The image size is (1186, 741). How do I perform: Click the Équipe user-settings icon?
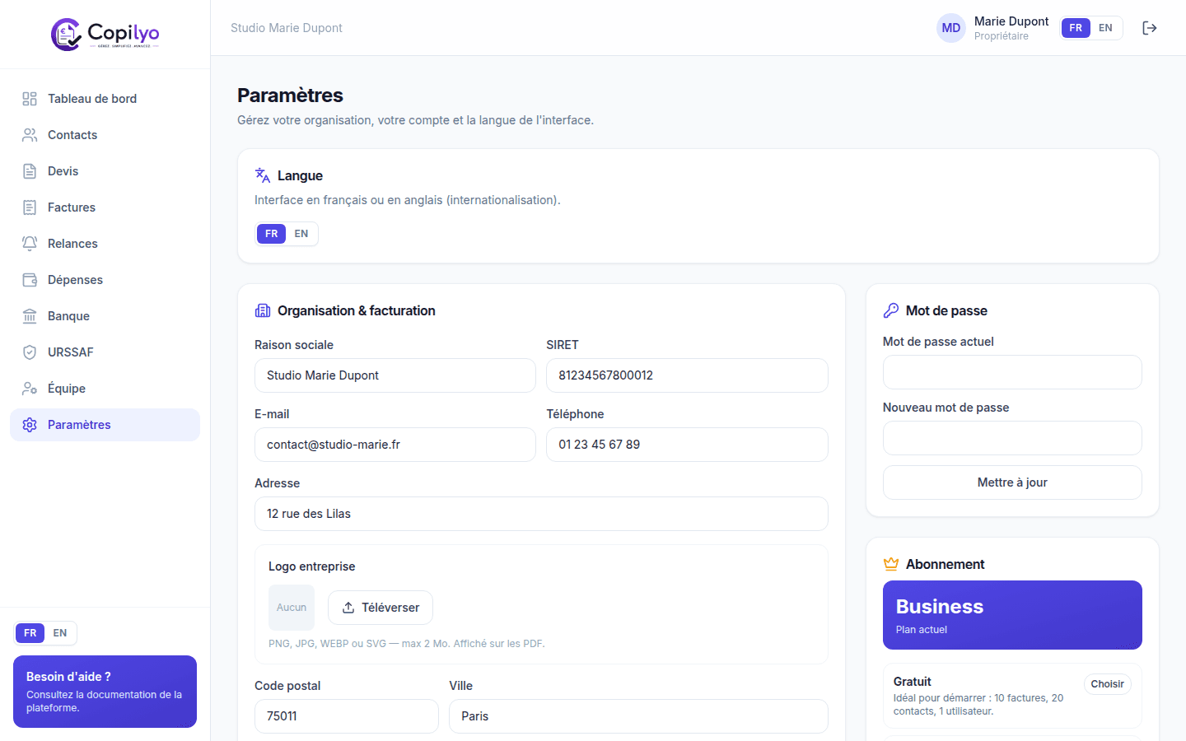pyautogui.click(x=30, y=389)
